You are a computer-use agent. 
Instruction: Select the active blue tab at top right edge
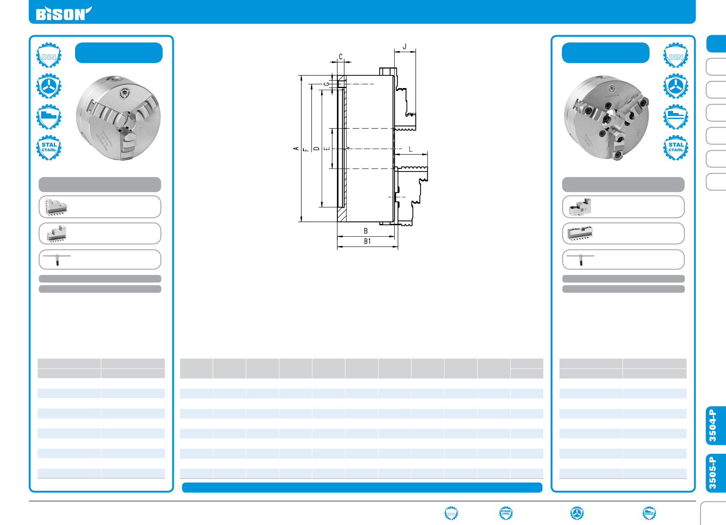(x=716, y=44)
